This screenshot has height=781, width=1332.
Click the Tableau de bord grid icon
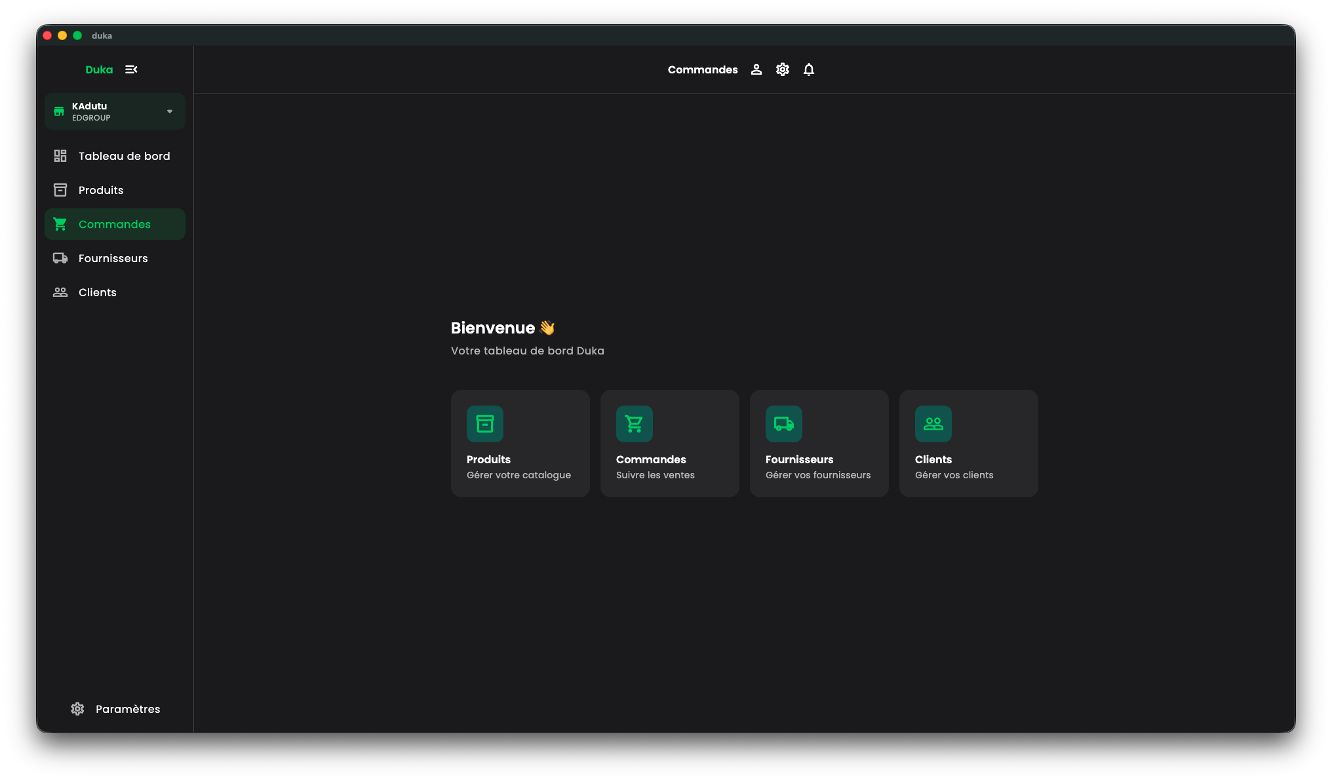click(x=60, y=156)
